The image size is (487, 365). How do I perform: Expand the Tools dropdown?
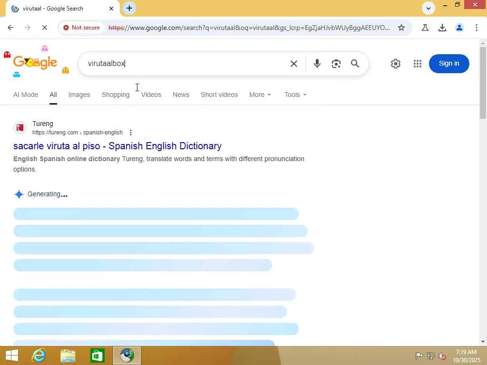click(x=295, y=95)
